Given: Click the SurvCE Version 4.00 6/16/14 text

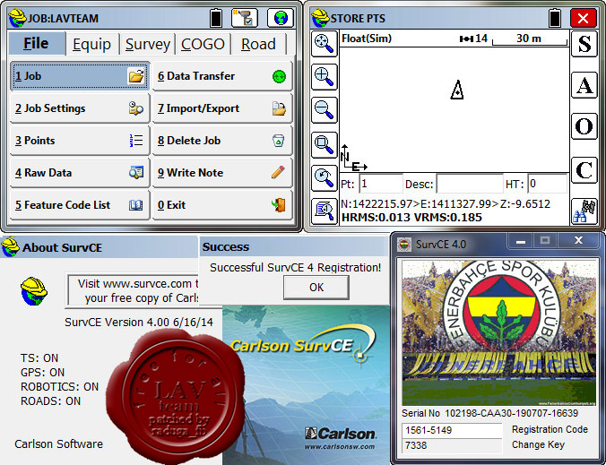Looking at the screenshot, I should click(139, 323).
